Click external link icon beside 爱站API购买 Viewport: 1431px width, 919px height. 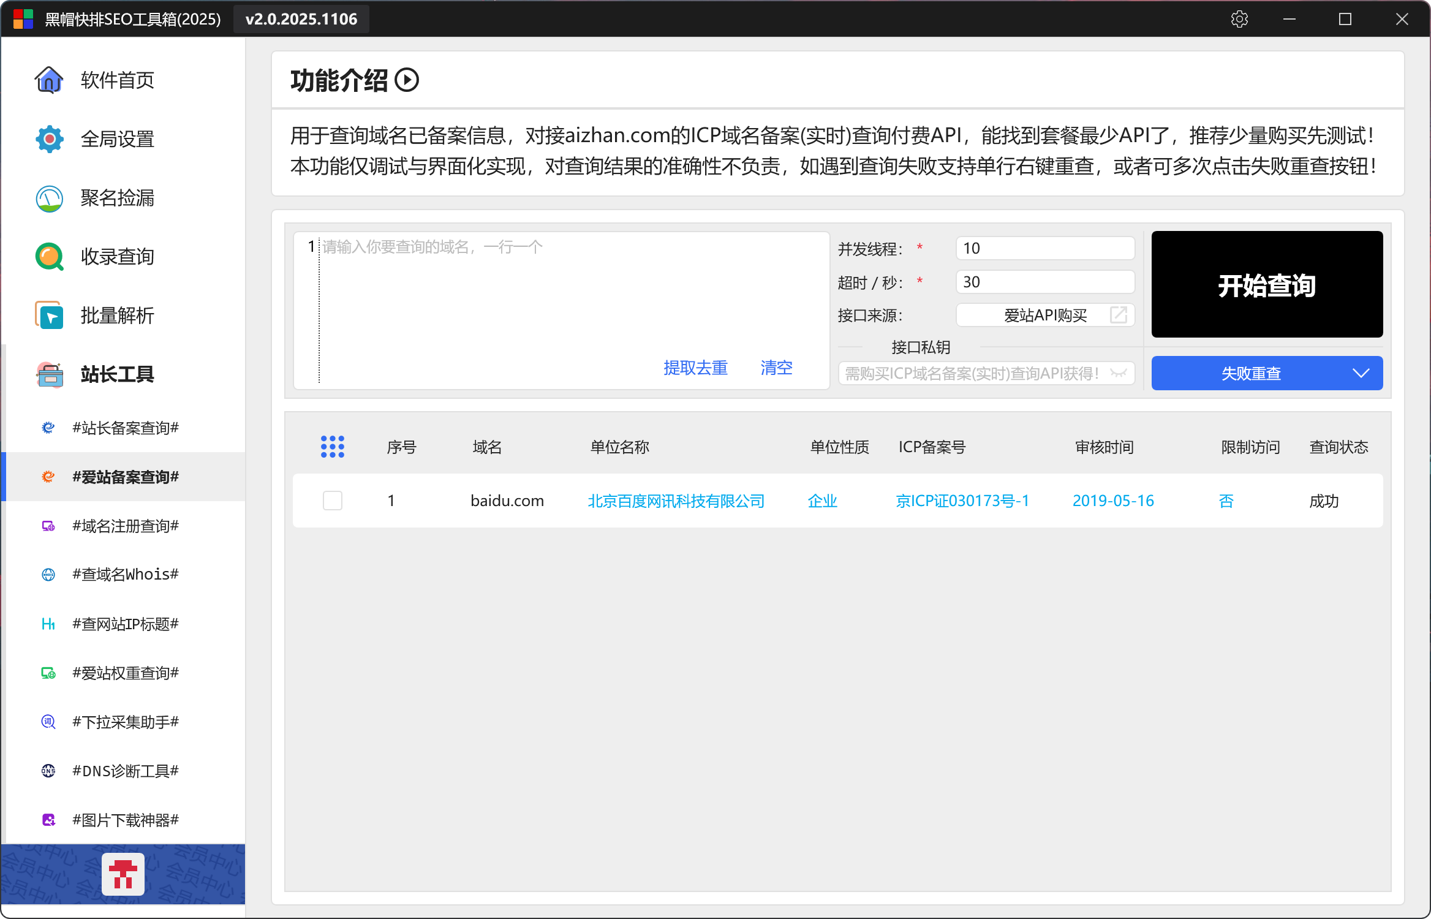pyautogui.click(x=1119, y=315)
